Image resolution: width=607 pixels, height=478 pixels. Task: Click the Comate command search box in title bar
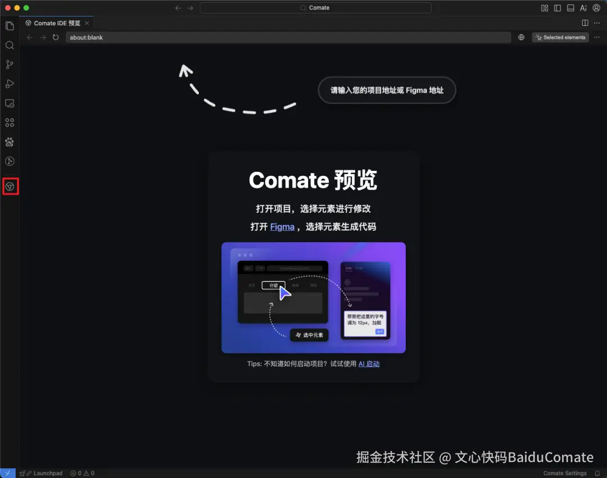[x=315, y=8]
